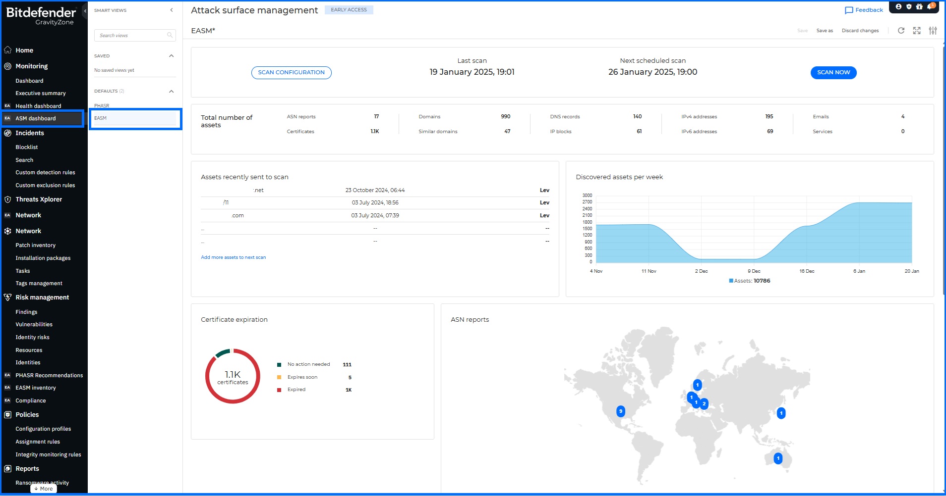Viewport: 946px width, 496px height.
Task: Click the page vertical scrollbar
Action: (943, 171)
